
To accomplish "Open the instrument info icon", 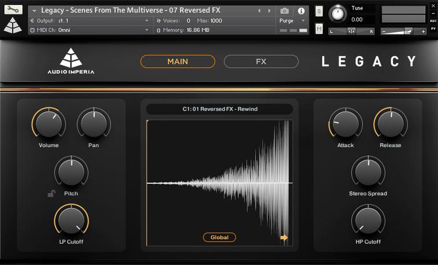I will (301, 11).
